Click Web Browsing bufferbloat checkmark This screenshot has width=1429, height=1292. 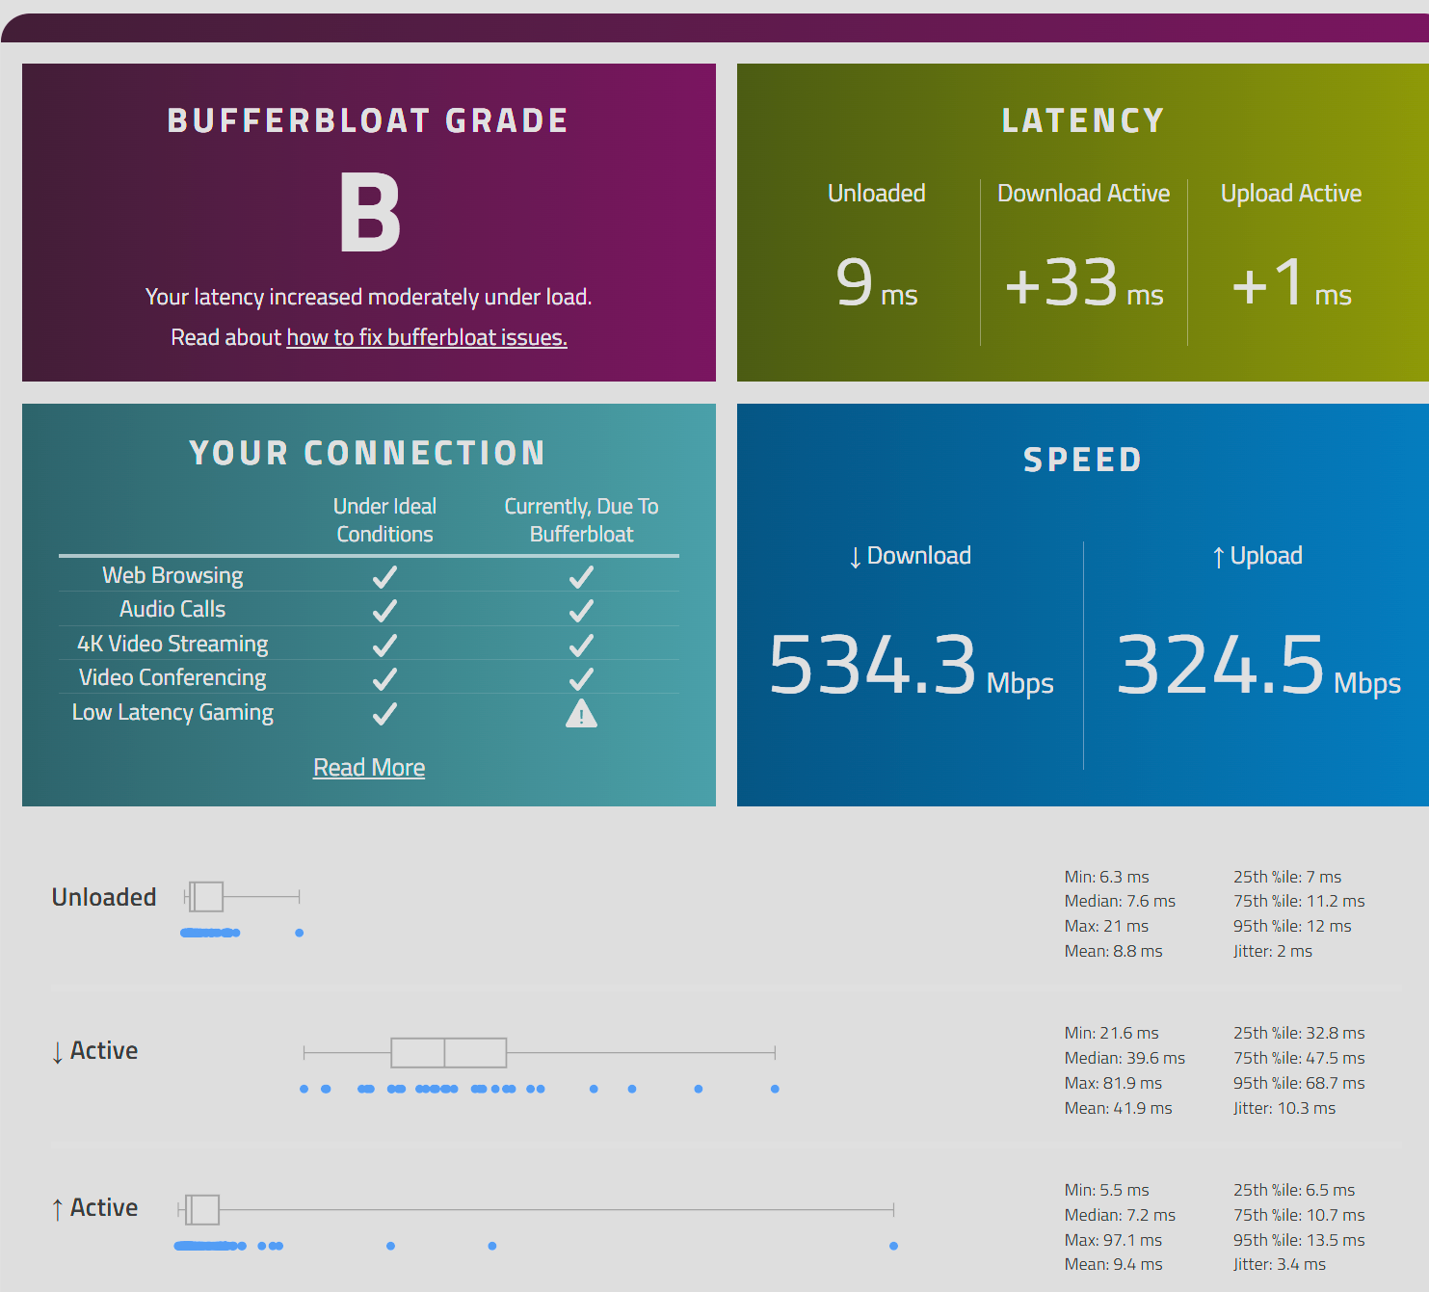pyautogui.click(x=581, y=576)
